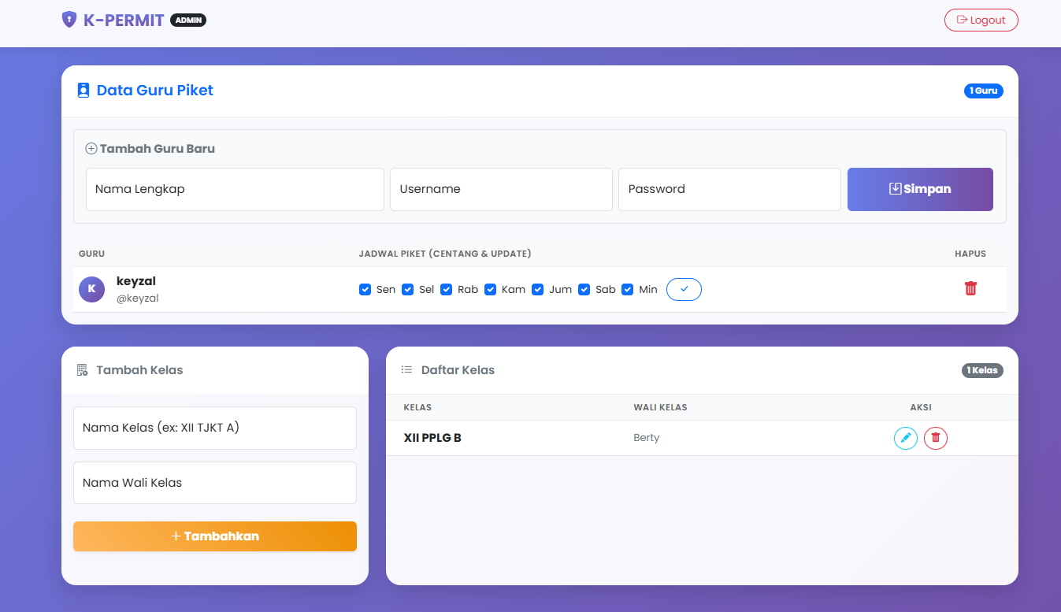1061x612 pixels.
Task: Toggle the Jum schedule checkbox
Action: (537, 289)
